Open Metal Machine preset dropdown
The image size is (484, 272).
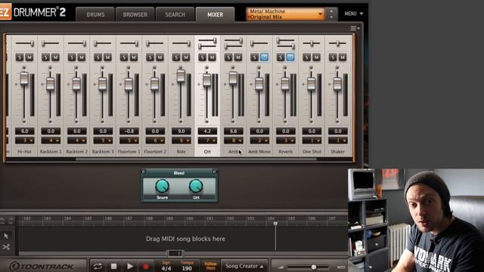coord(285,14)
